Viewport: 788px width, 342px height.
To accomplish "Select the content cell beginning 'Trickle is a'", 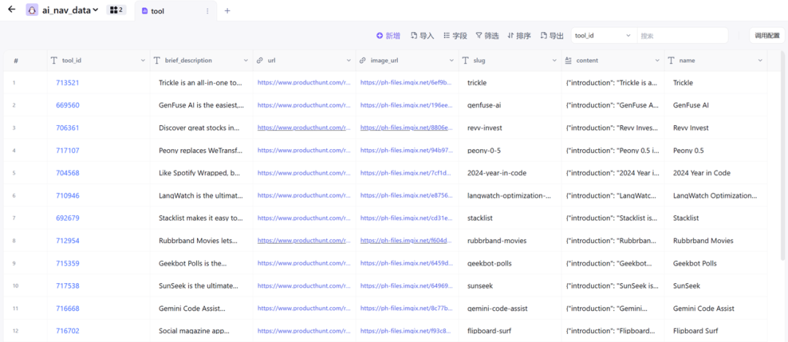I will pos(613,83).
